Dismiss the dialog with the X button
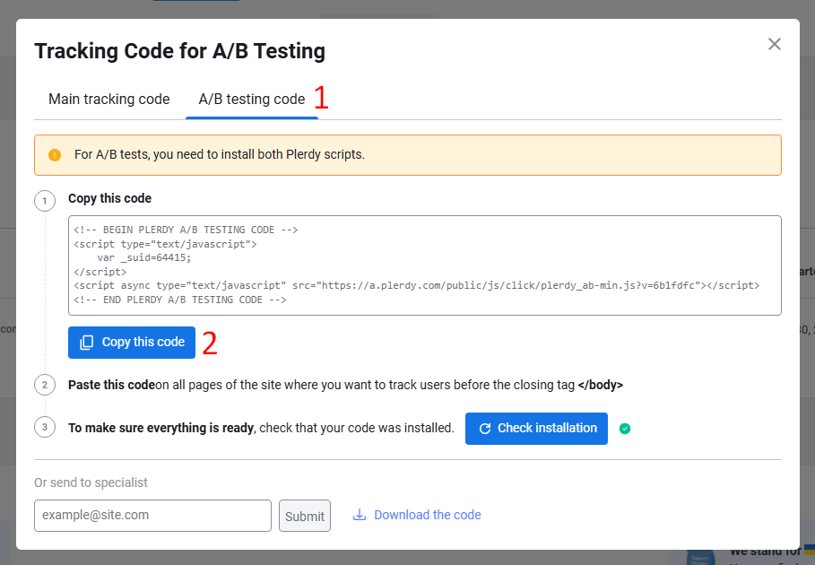Viewport: 815px width, 565px height. pyautogui.click(x=774, y=43)
